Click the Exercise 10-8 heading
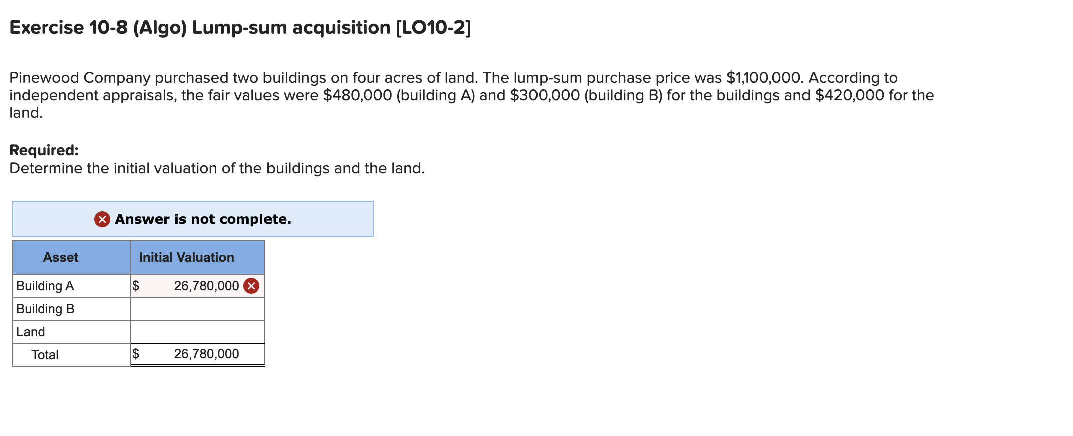The width and height of the screenshot is (1073, 436). click(x=239, y=28)
